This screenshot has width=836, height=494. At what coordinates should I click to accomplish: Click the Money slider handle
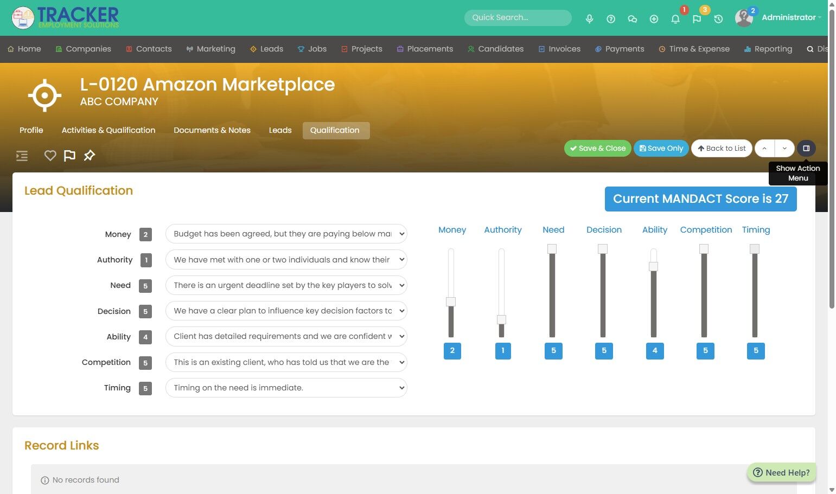click(x=451, y=301)
